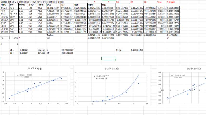Select the ξ Her B star cell
The image size is (206, 115).
point(5,29)
